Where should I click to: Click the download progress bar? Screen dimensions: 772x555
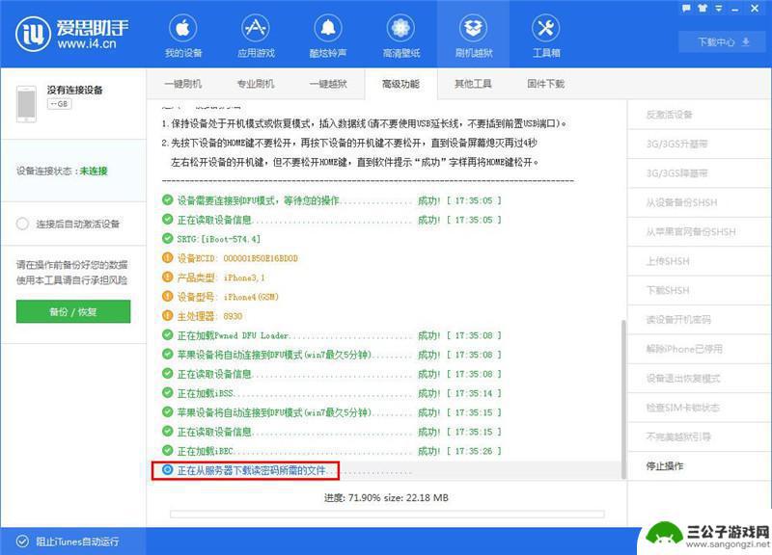(x=387, y=515)
